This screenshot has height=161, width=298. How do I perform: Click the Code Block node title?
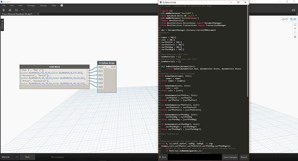coord(54,67)
